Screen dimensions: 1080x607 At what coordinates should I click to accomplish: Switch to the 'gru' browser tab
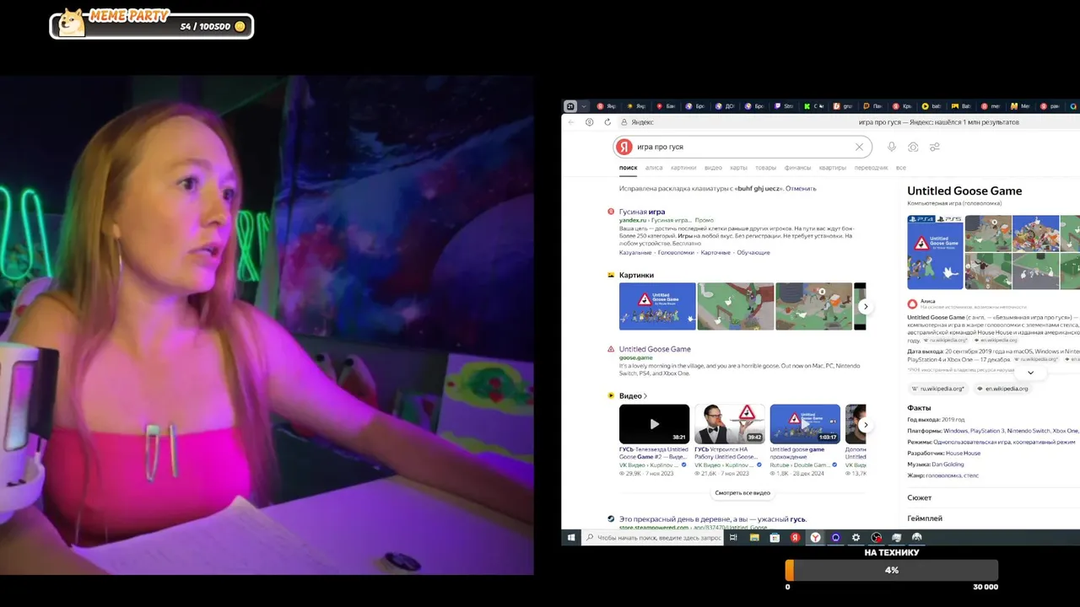[x=844, y=106]
